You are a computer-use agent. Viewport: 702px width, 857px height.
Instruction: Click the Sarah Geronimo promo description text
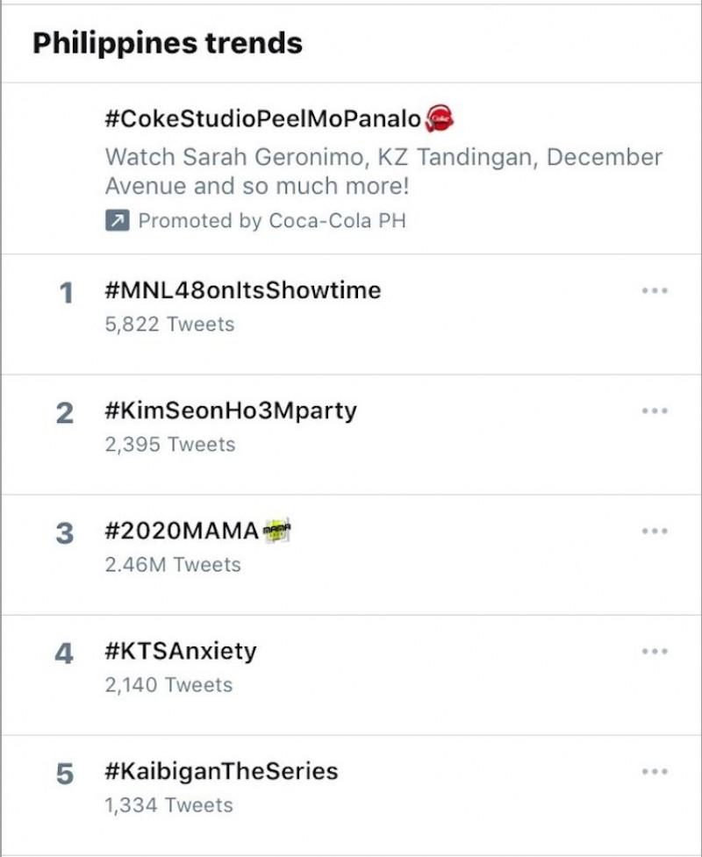tap(383, 172)
